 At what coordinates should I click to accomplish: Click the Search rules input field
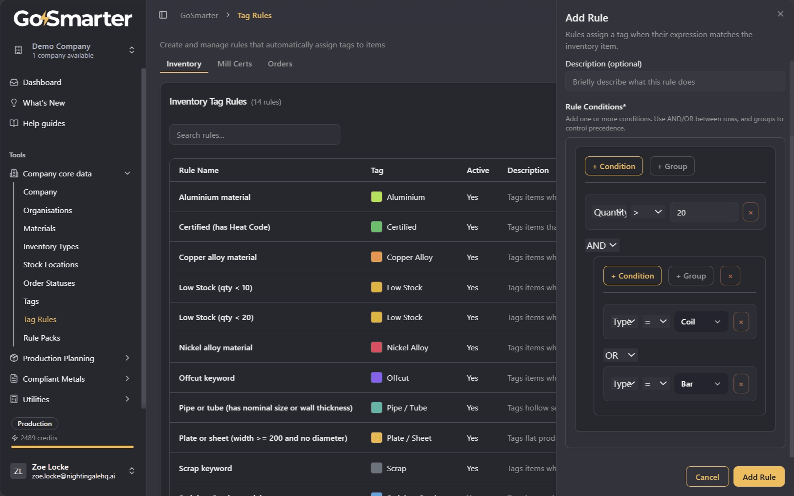click(x=255, y=134)
